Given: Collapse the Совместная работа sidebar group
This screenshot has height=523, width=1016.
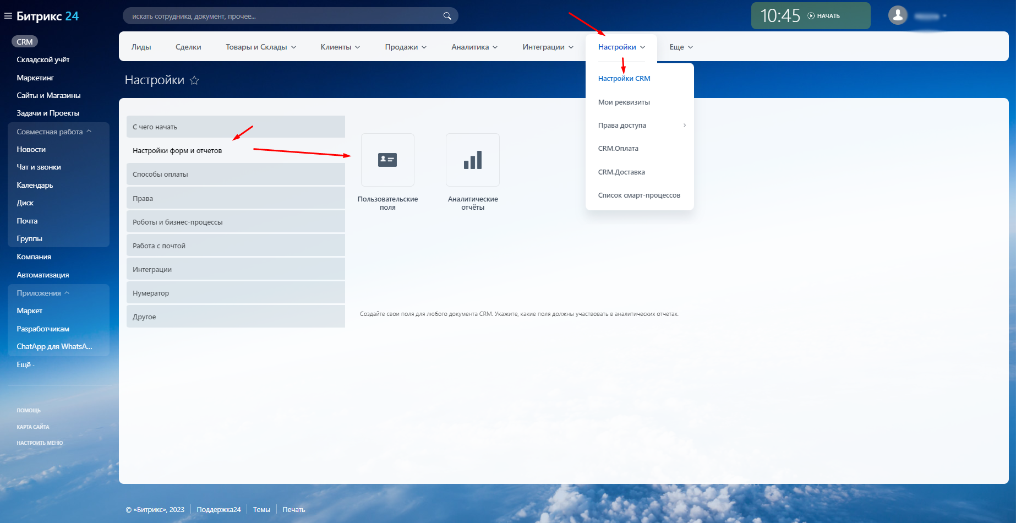Looking at the screenshot, I should click(89, 132).
